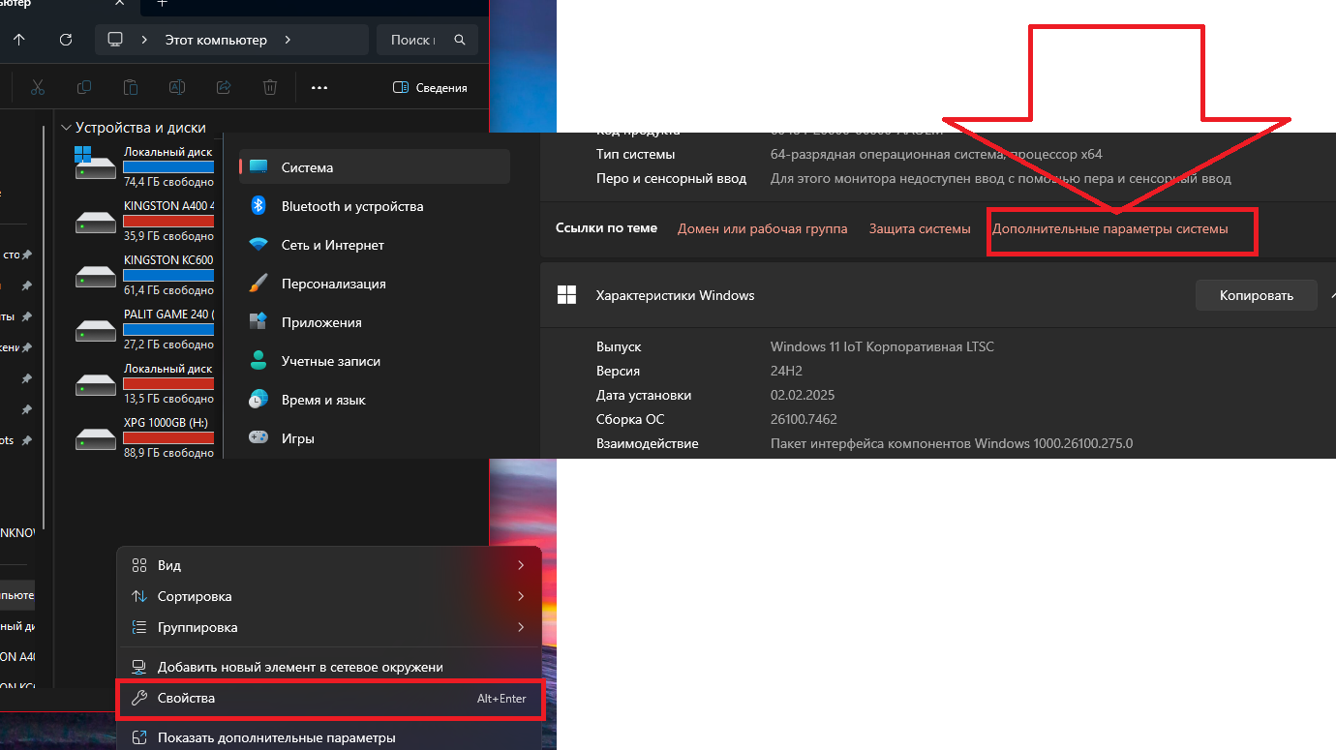Toggle the Сведения details pane
Viewport: 1336px width, 750px height.
[x=430, y=87]
